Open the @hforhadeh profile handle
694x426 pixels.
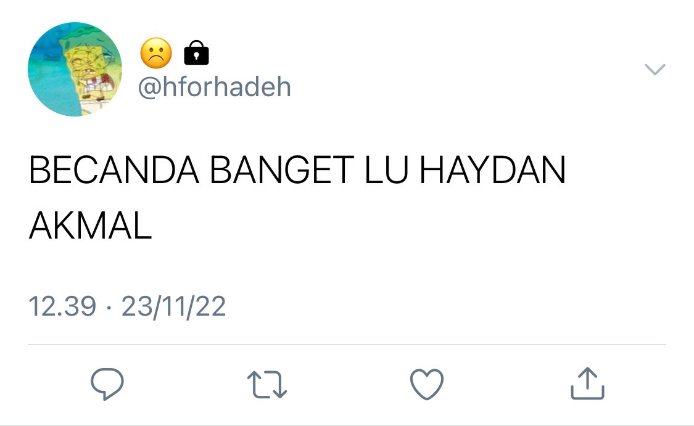(x=215, y=87)
